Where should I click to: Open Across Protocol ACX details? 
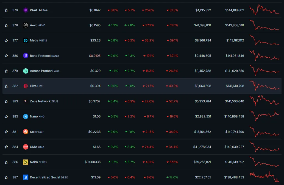[x=45, y=71]
